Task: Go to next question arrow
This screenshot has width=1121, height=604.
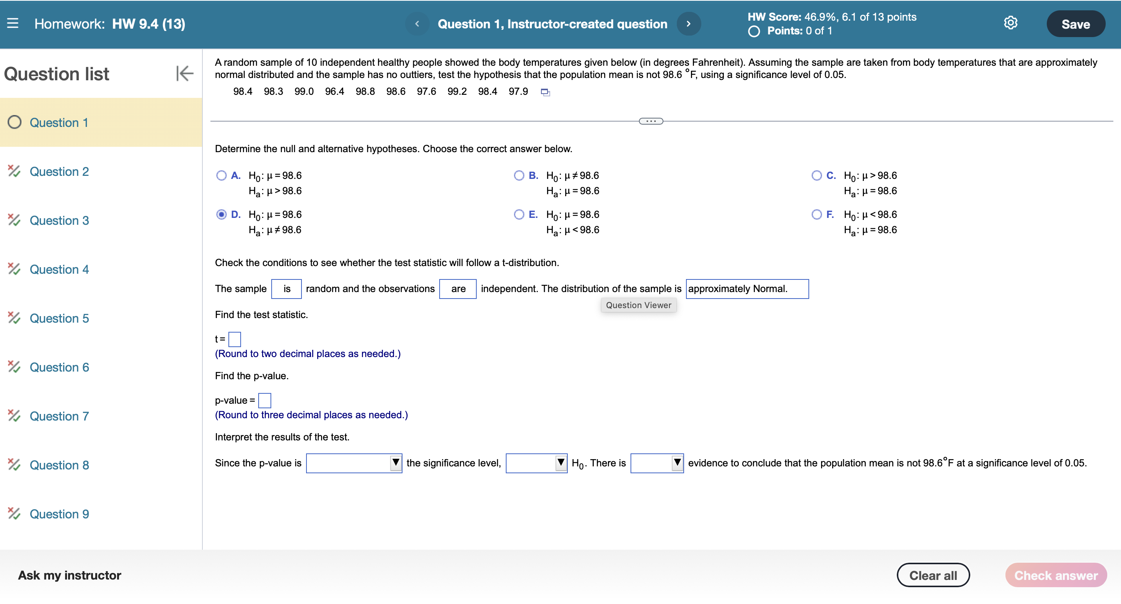Action: (688, 24)
